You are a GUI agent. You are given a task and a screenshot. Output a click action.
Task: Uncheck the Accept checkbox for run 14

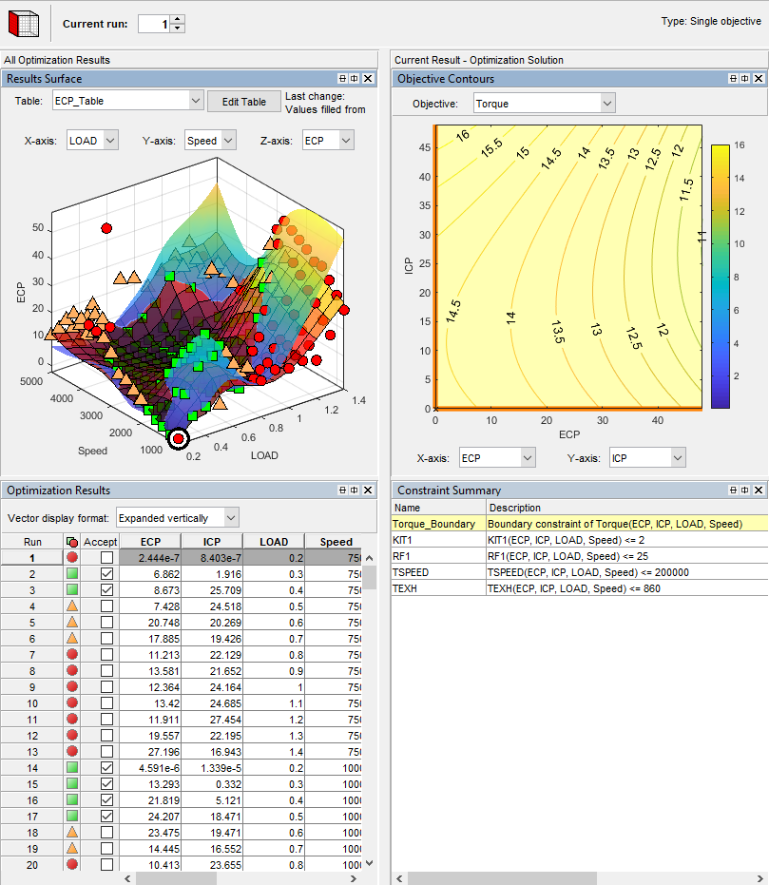106,768
